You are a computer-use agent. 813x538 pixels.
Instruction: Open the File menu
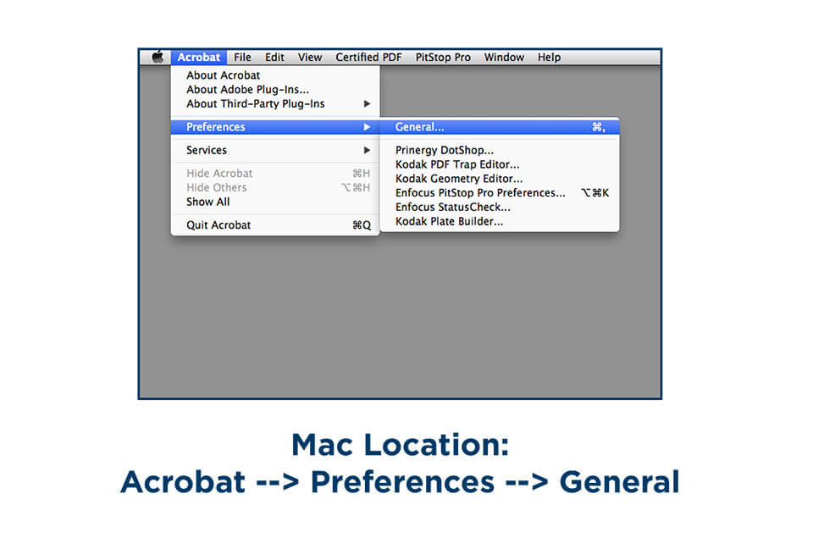click(242, 57)
